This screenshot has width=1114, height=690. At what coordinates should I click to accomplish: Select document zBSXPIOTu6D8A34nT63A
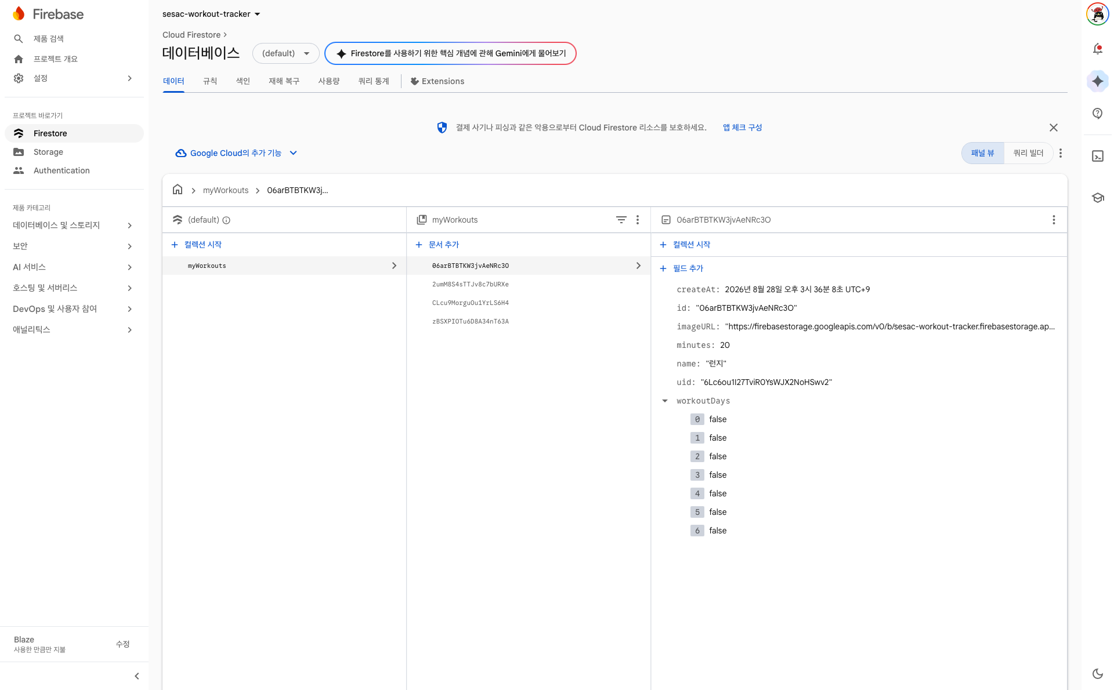pyautogui.click(x=528, y=321)
